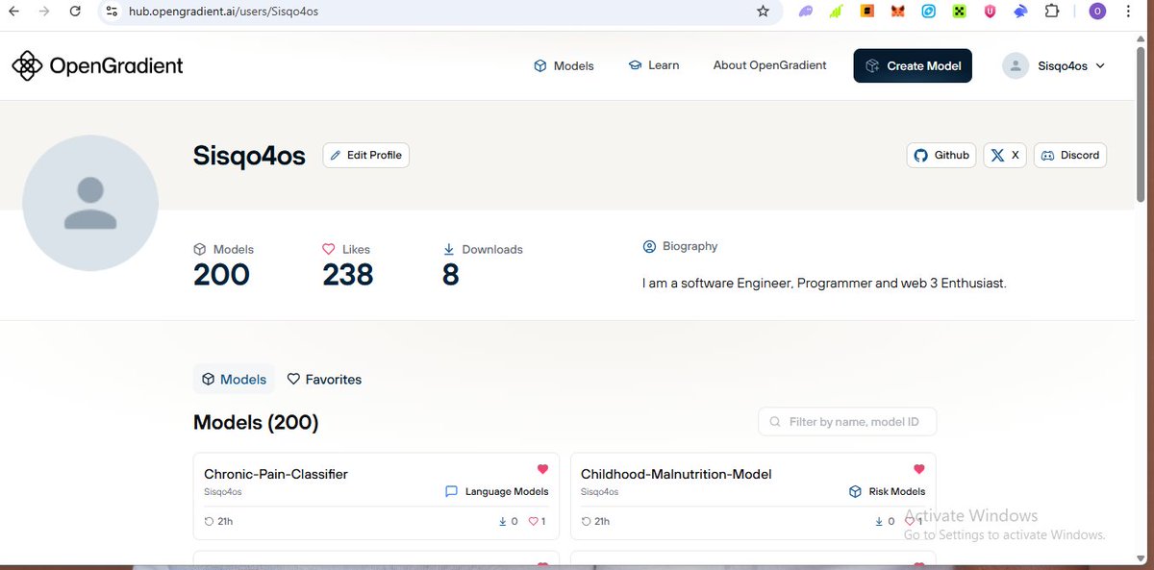Click the Risk Models category tag
Screen dimensions: 1154x570
887,491
